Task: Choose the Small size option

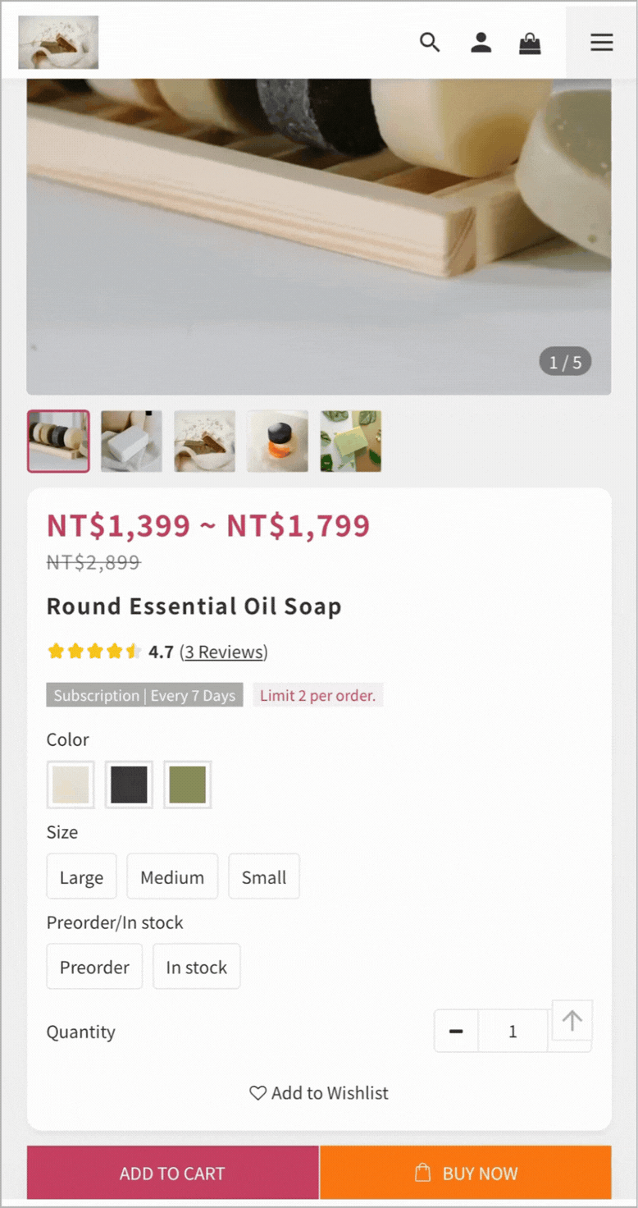Action: coord(264,876)
